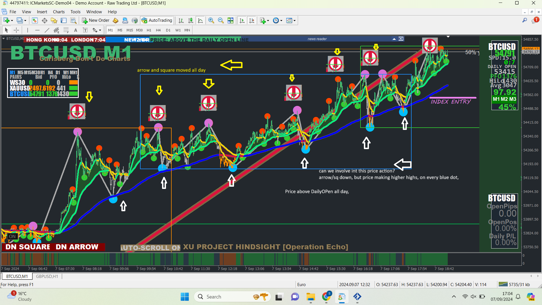Viewport: 542px width, 305px height.
Task: Open the Tile Windows icon
Action: [230, 20]
